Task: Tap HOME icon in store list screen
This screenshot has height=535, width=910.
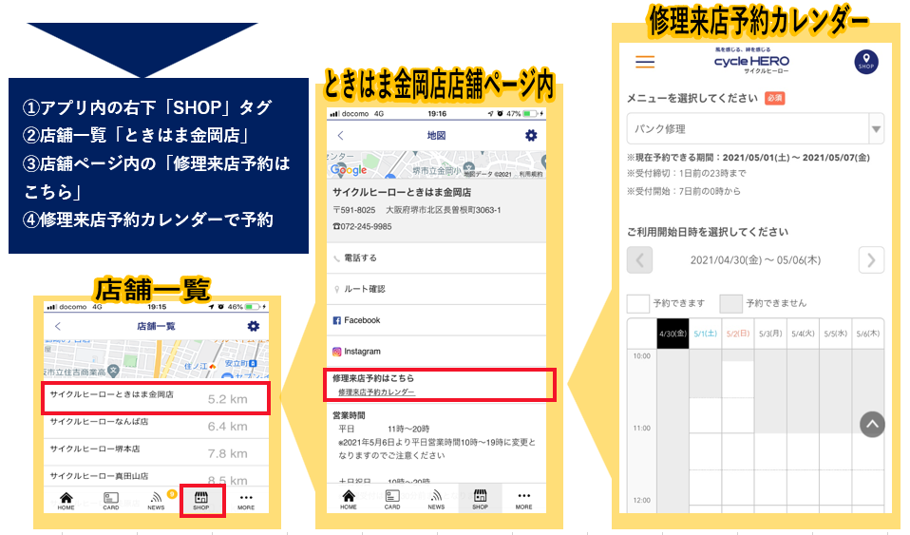Action: coord(66,501)
